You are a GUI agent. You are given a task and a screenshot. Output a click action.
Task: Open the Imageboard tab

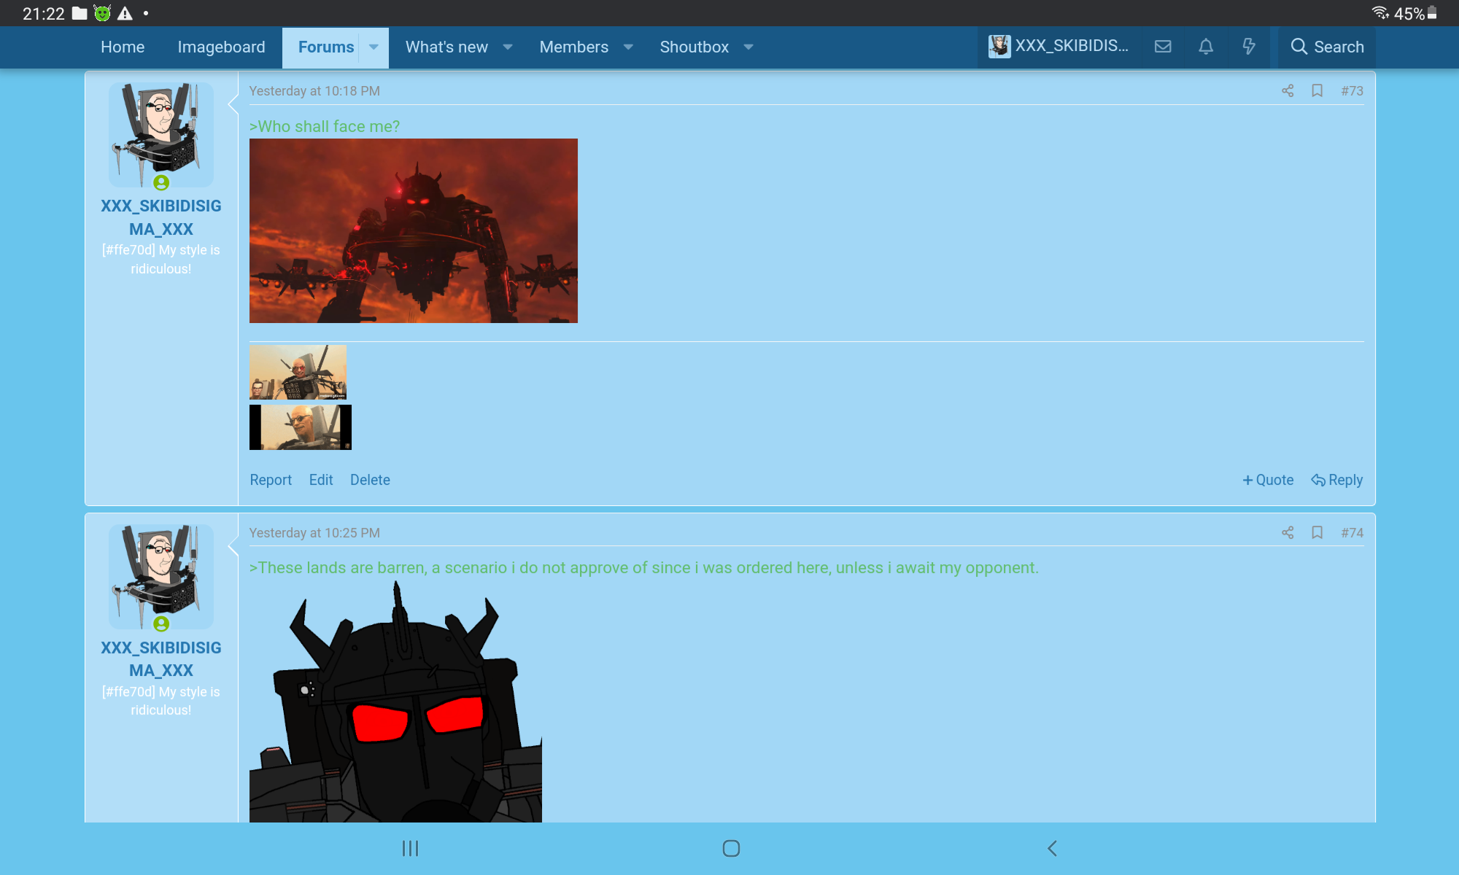[x=221, y=47]
